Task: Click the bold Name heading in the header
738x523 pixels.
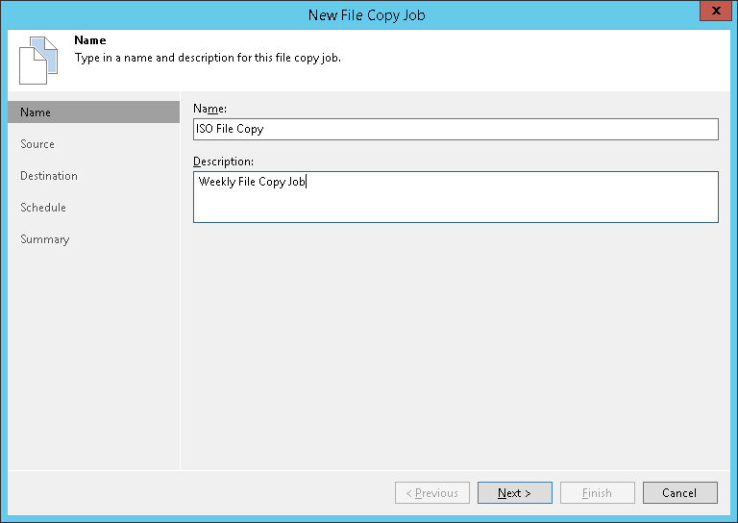Action: 90,41
